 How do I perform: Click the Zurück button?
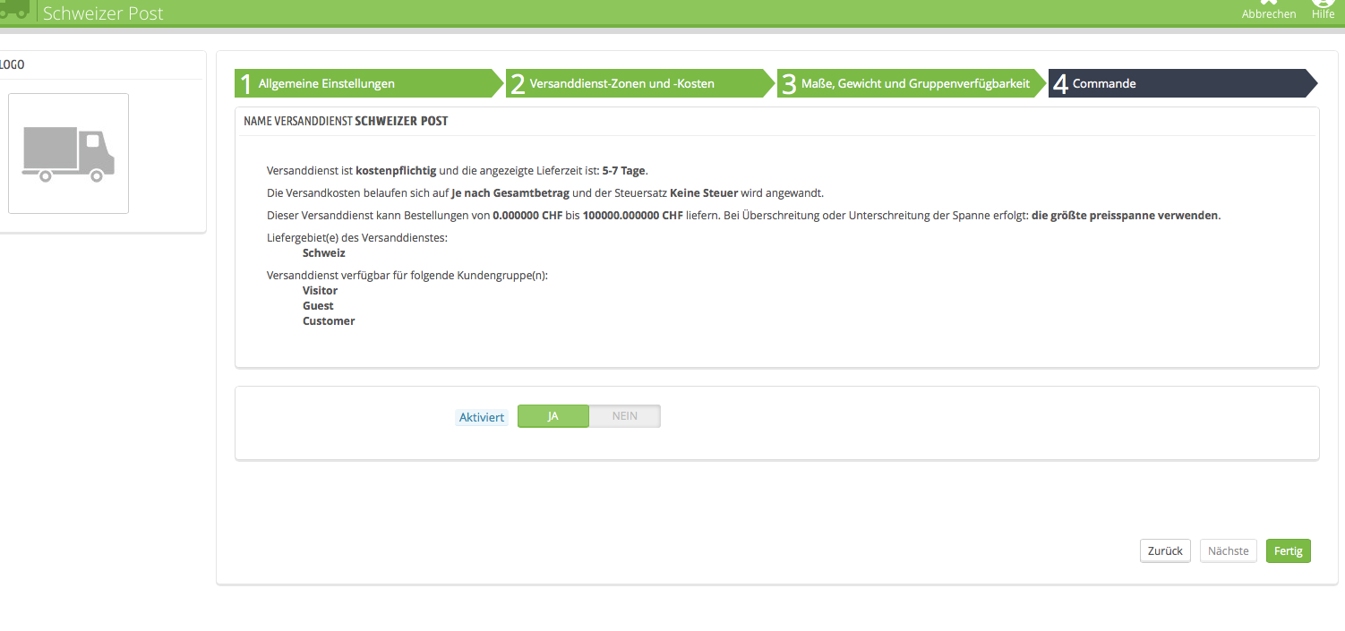coord(1165,550)
